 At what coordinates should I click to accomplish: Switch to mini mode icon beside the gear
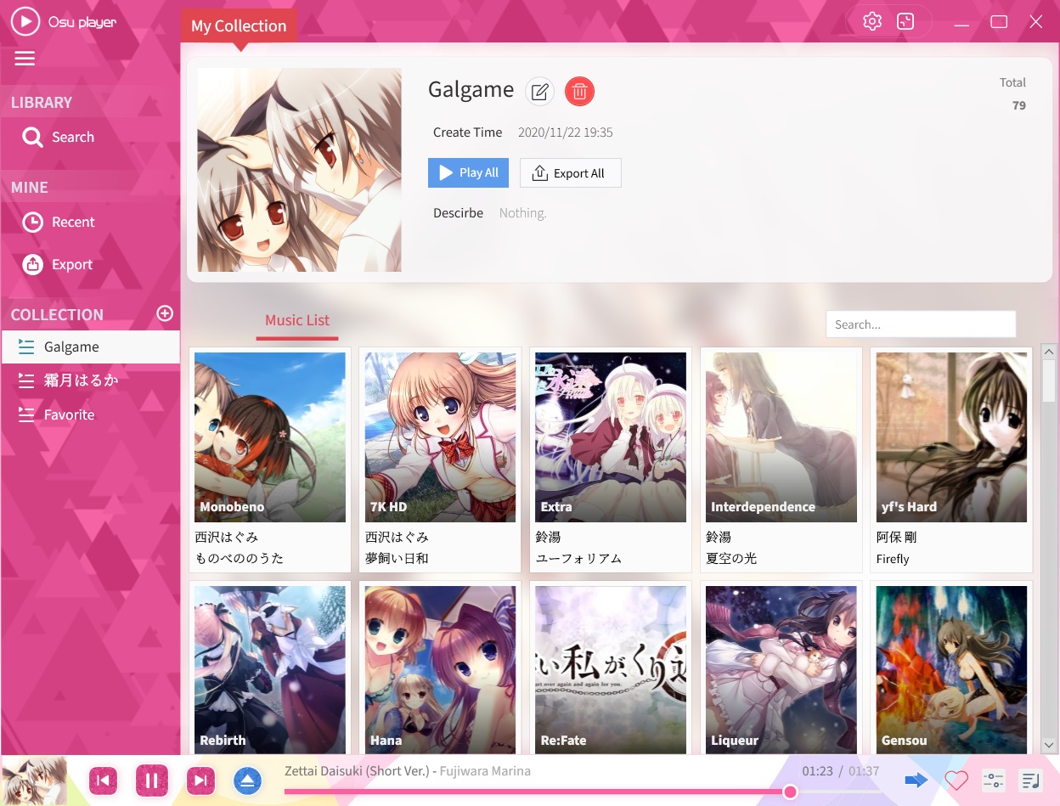[905, 21]
